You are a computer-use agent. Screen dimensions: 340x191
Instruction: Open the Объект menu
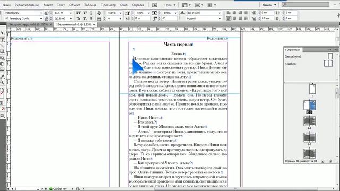[x=74, y=5]
